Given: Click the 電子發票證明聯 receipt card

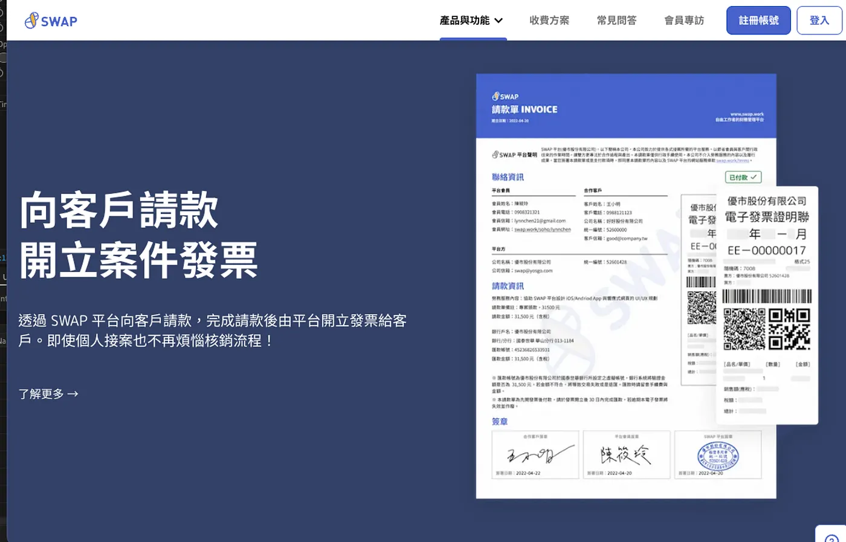Looking at the screenshot, I should tap(767, 305).
